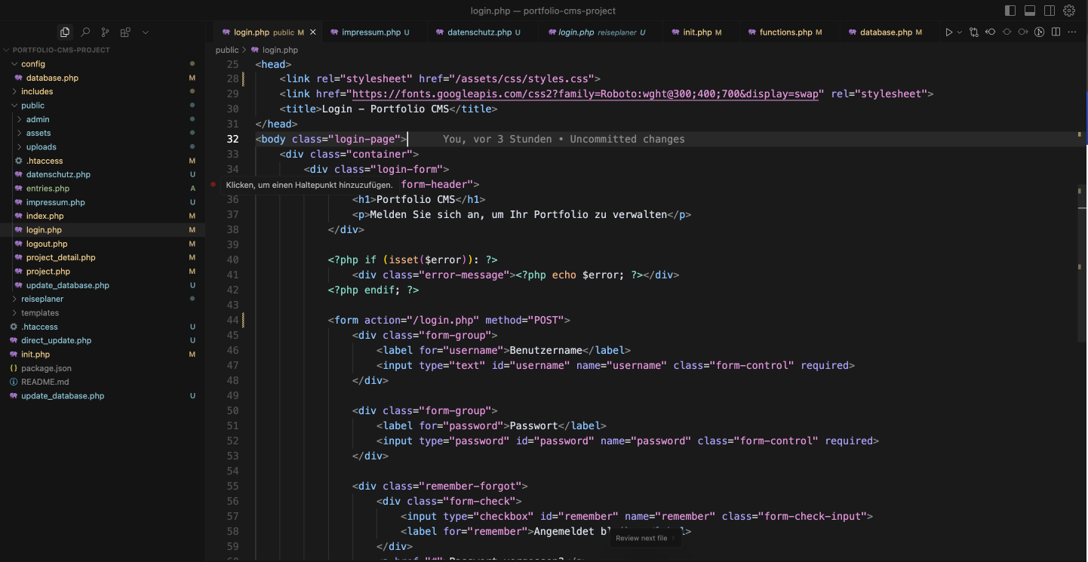Toggle the primary sidebar visibility

1010,11
